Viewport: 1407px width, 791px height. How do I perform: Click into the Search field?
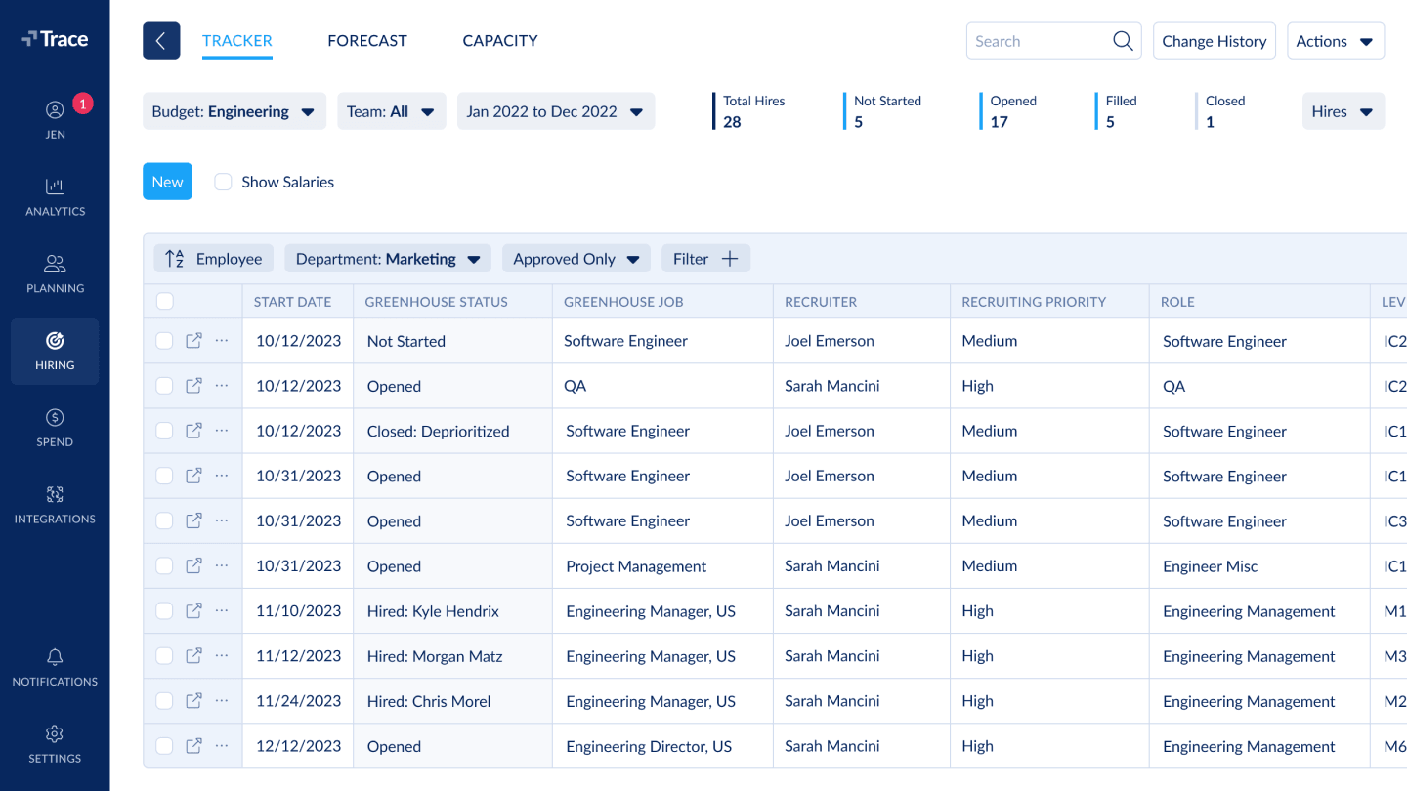1038,41
